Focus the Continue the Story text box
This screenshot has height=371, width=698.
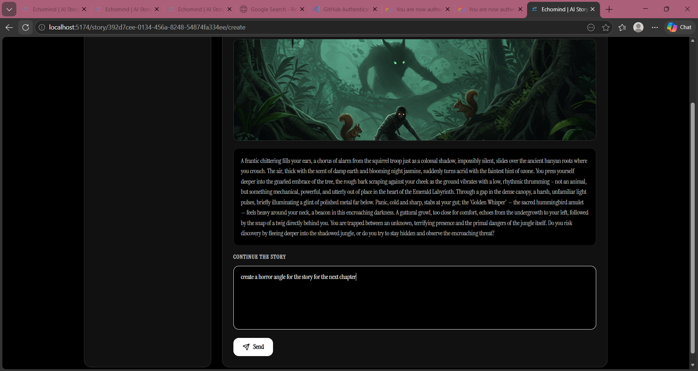point(414,298)
